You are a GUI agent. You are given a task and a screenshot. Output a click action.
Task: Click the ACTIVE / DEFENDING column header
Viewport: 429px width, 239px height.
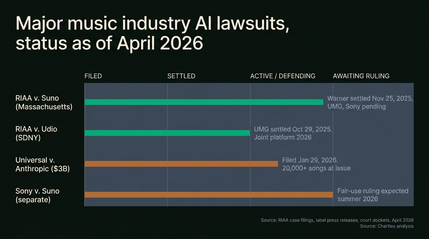[282, 76]
